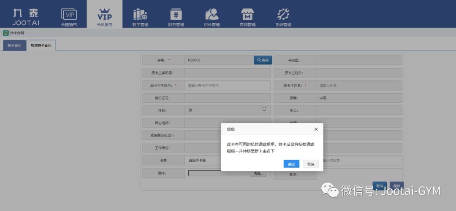
Task: Click the 工作单位 input field
Action: tap(203, 148)
